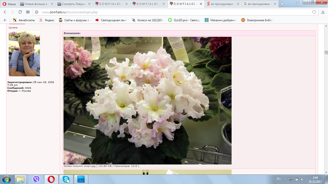Open Яндекс bookmark
This screenshot has width=328, height=184.
47,20
